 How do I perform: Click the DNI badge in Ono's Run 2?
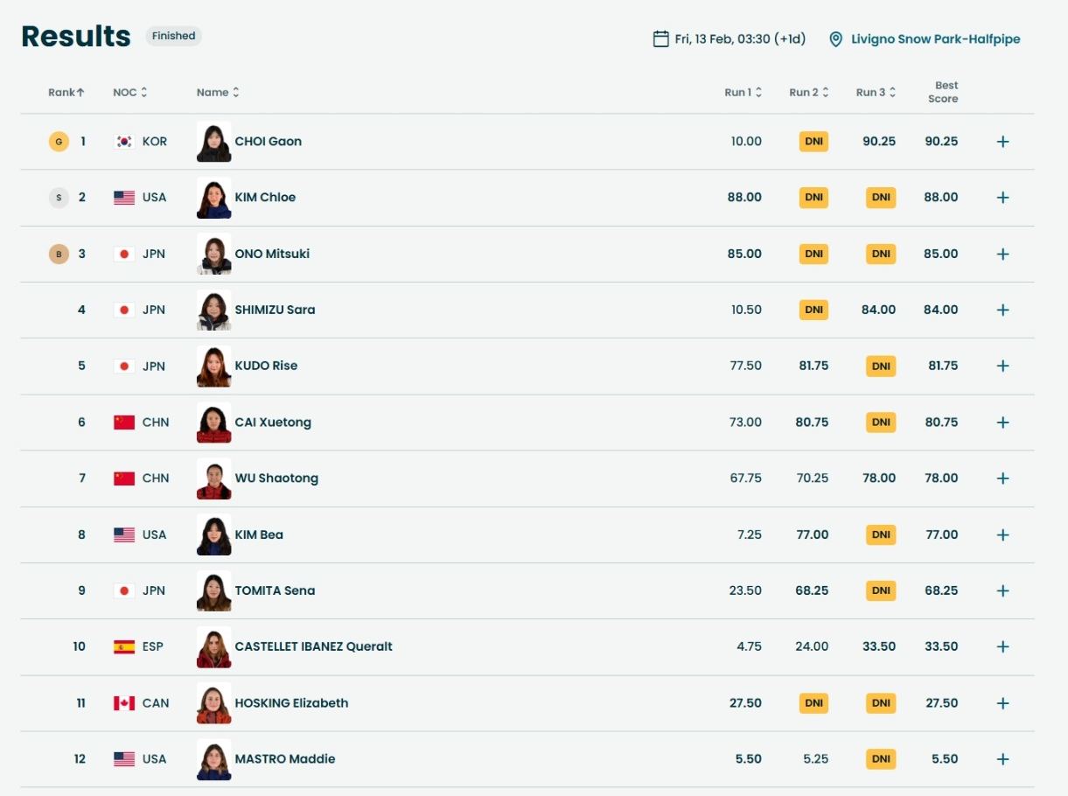tap(813, 255)
